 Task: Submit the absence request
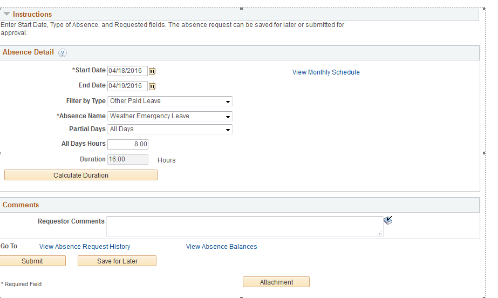click(32, 261)
